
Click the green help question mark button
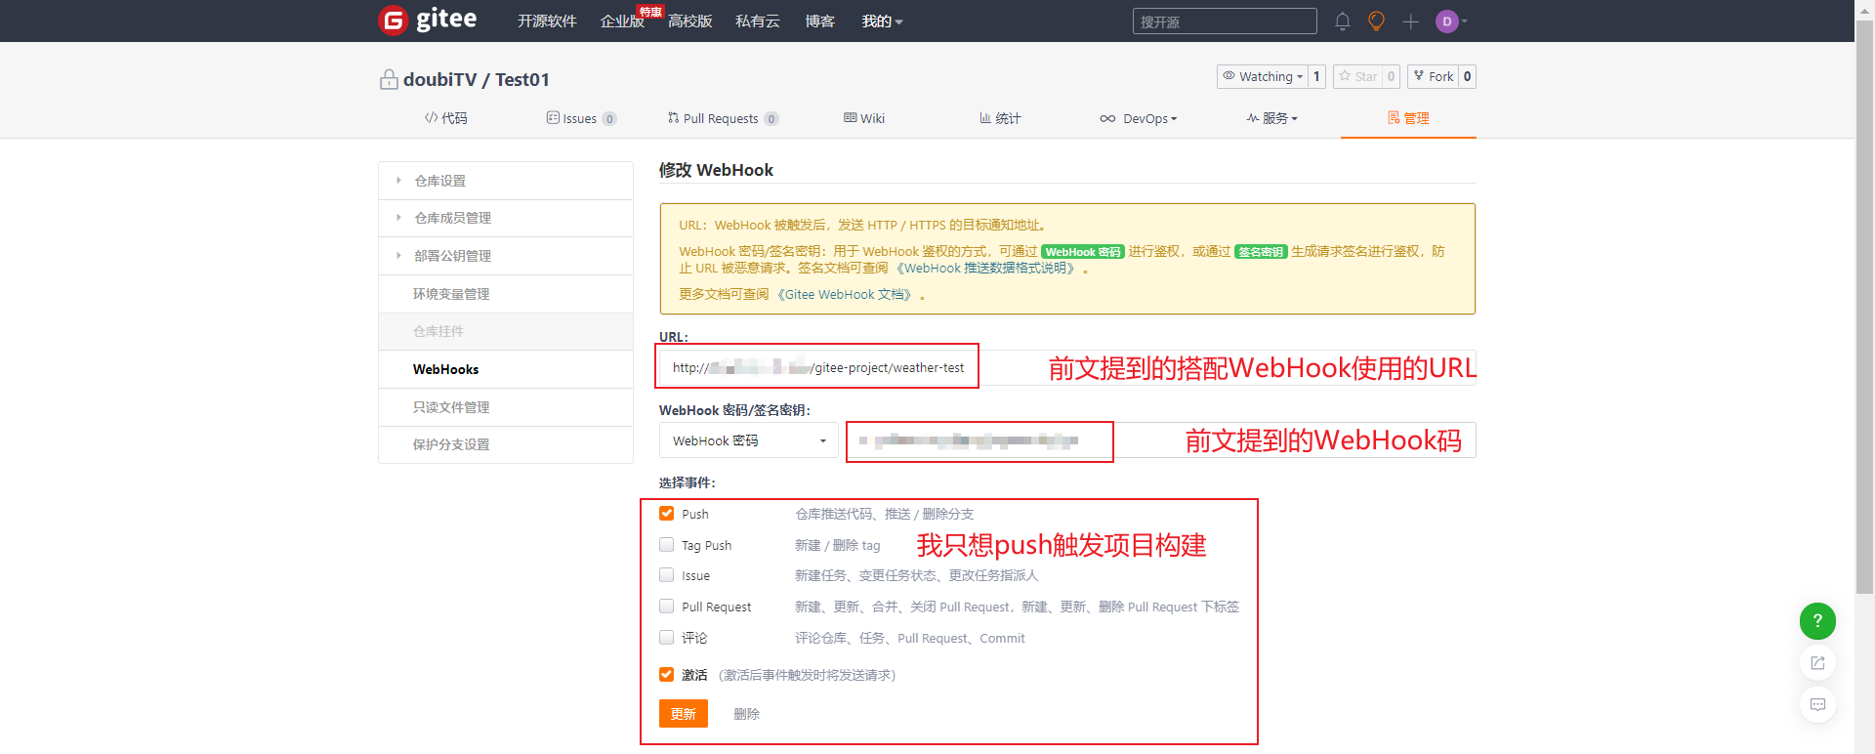click(x=1816, y=621)
